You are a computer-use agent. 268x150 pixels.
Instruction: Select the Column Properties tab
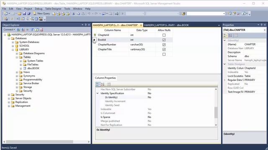(105, 78)
